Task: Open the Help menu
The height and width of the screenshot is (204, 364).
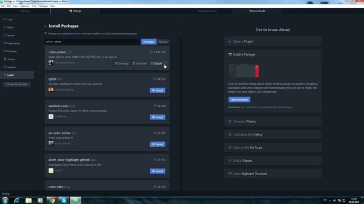Action: [x=52, y=6]
